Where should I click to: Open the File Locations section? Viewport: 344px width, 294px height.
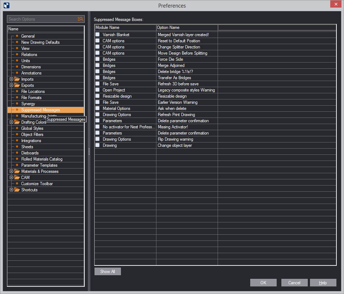(33, 91)
